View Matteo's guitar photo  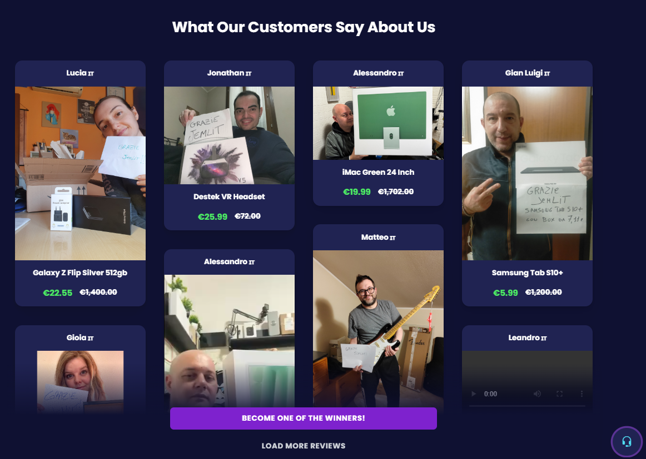pyautogui.click(x=378, y=329)
